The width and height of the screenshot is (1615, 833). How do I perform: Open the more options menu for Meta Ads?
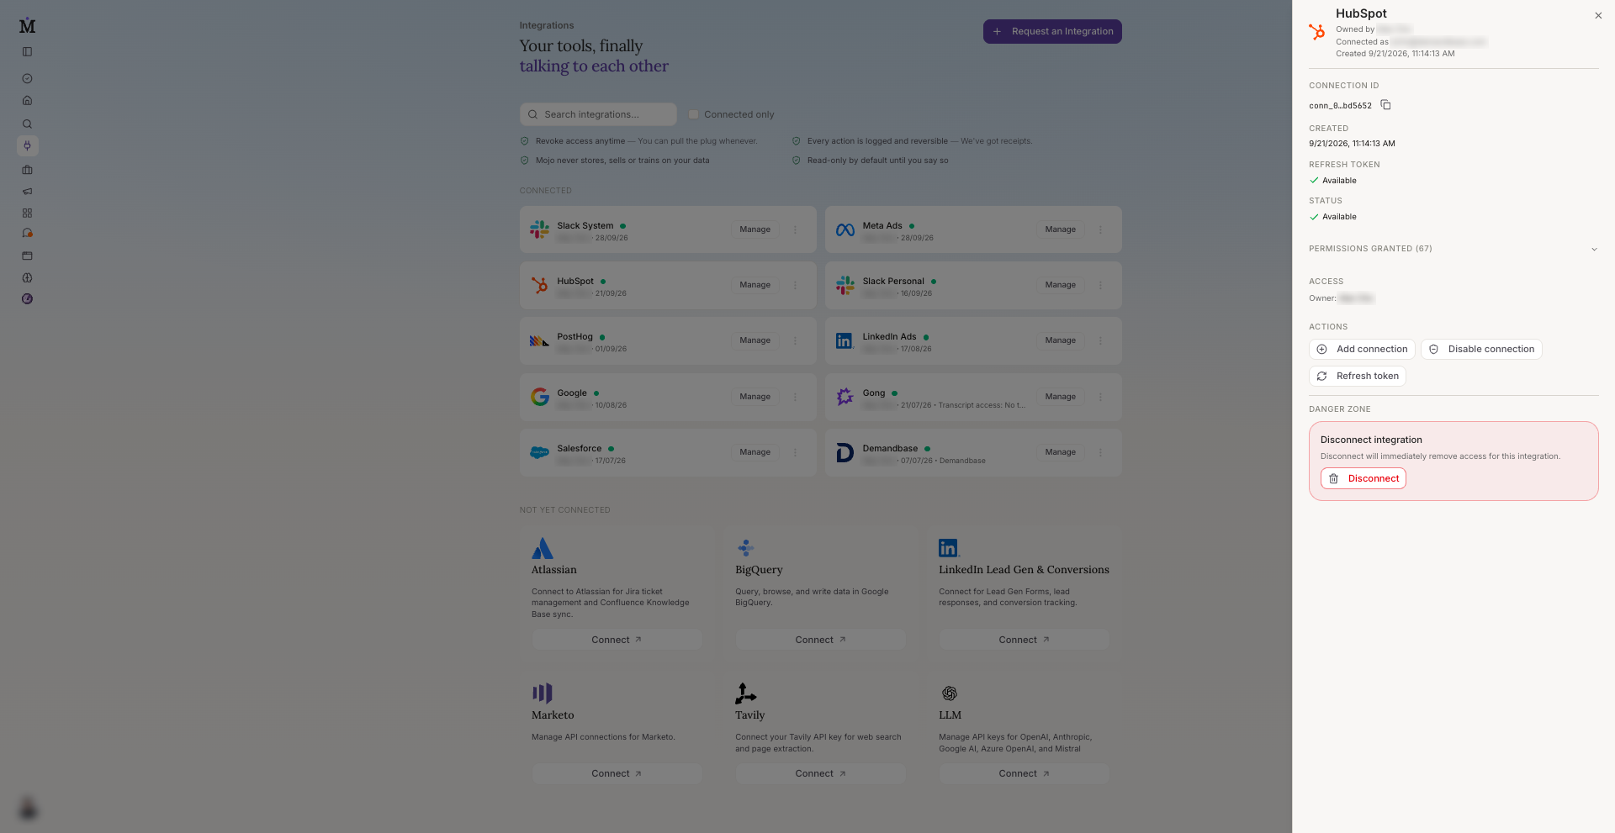coord(1100,229)
